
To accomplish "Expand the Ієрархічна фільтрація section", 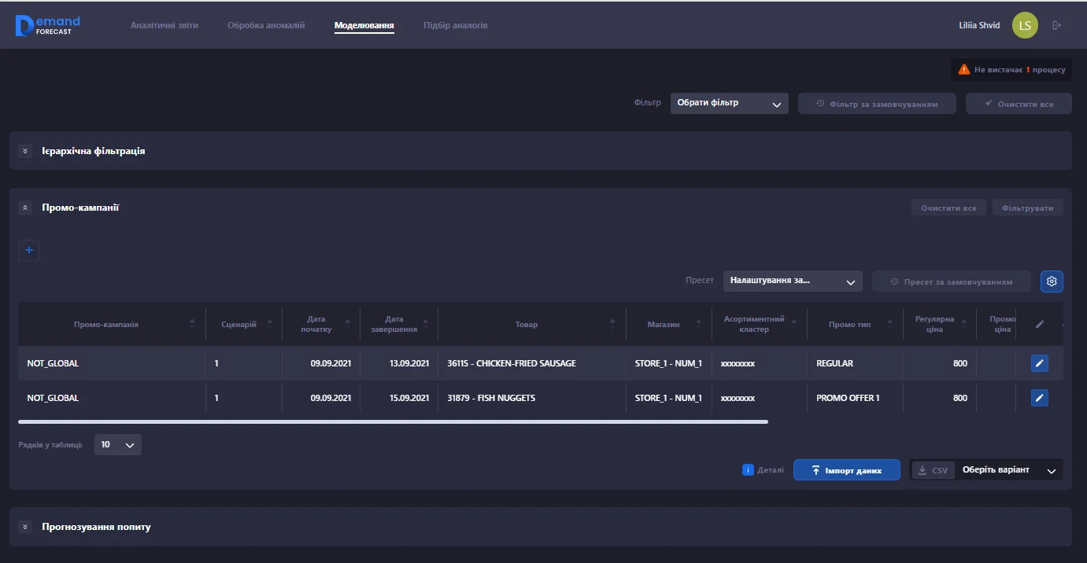I will click(25, 151).
